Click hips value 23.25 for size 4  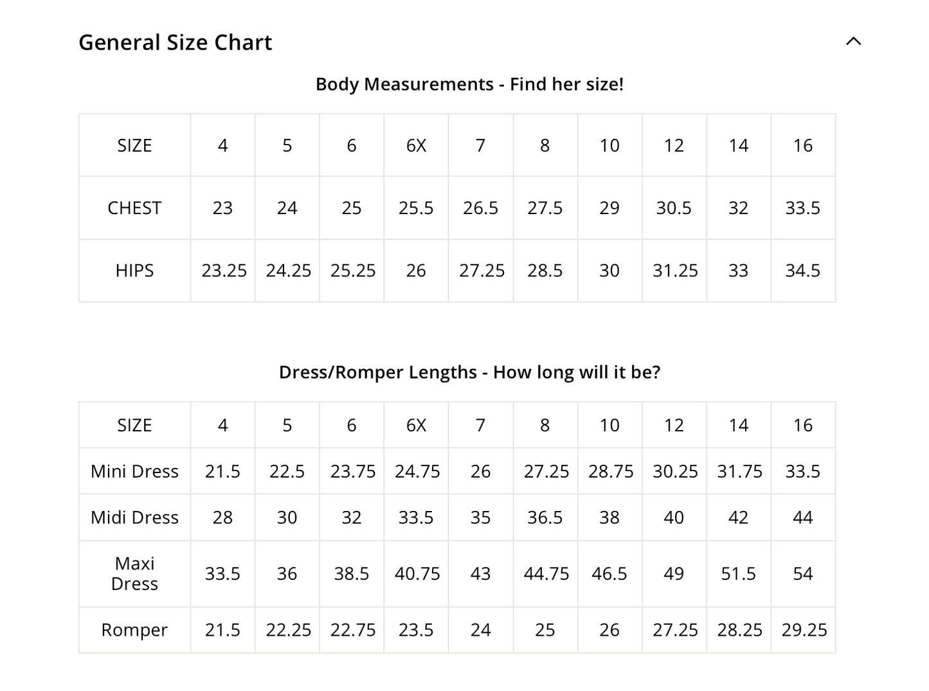224,271
